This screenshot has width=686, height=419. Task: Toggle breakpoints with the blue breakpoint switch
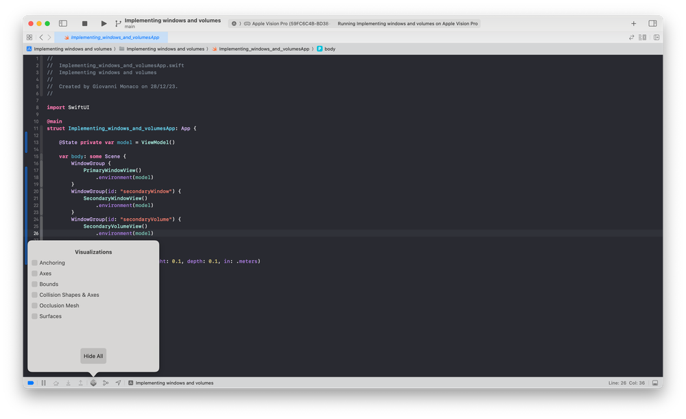tap(30, 383)
